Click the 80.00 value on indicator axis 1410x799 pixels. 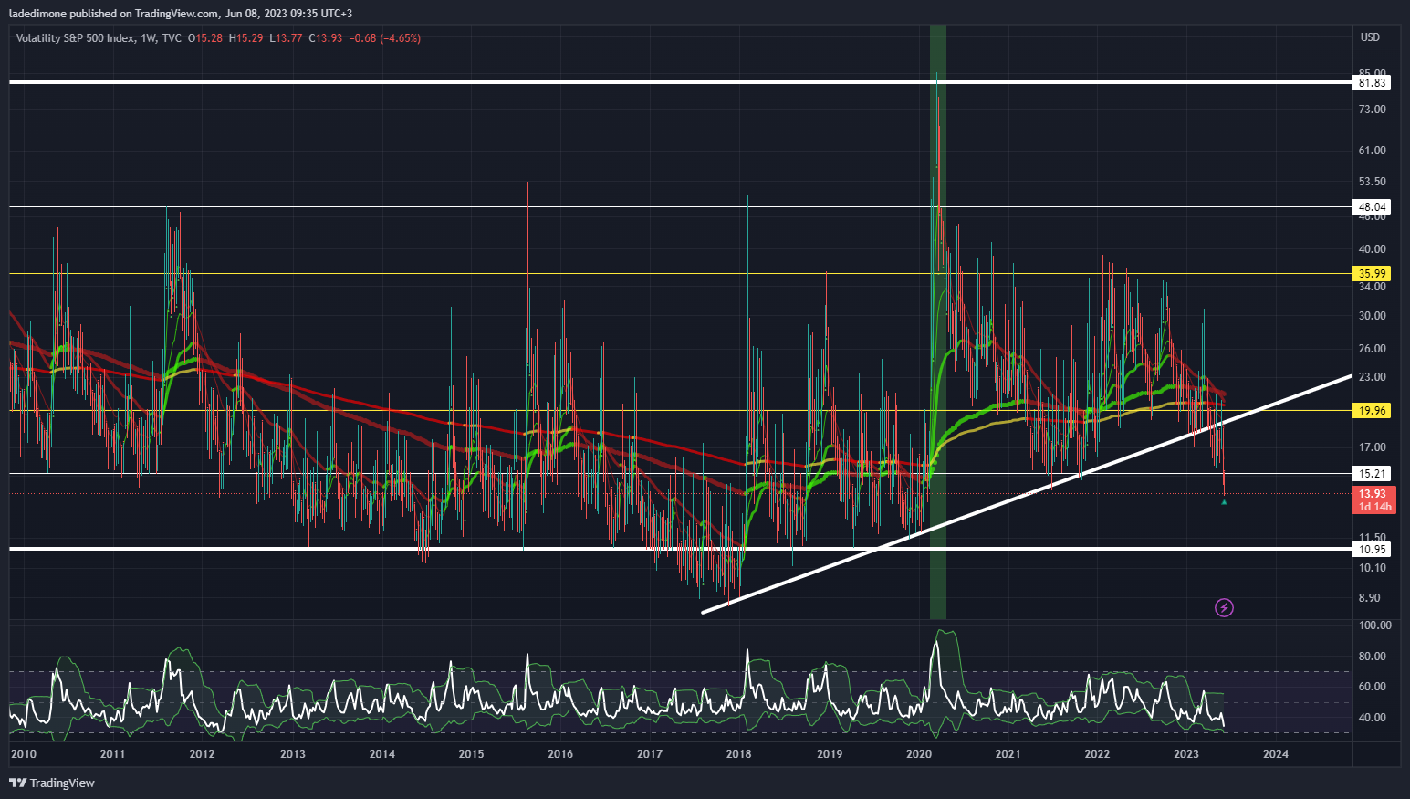coord(1372,657)
